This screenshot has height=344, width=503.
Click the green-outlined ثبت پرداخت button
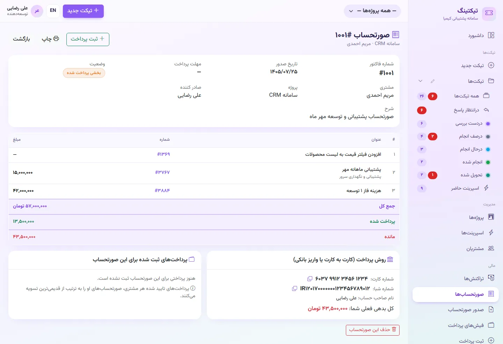point(88,39)
